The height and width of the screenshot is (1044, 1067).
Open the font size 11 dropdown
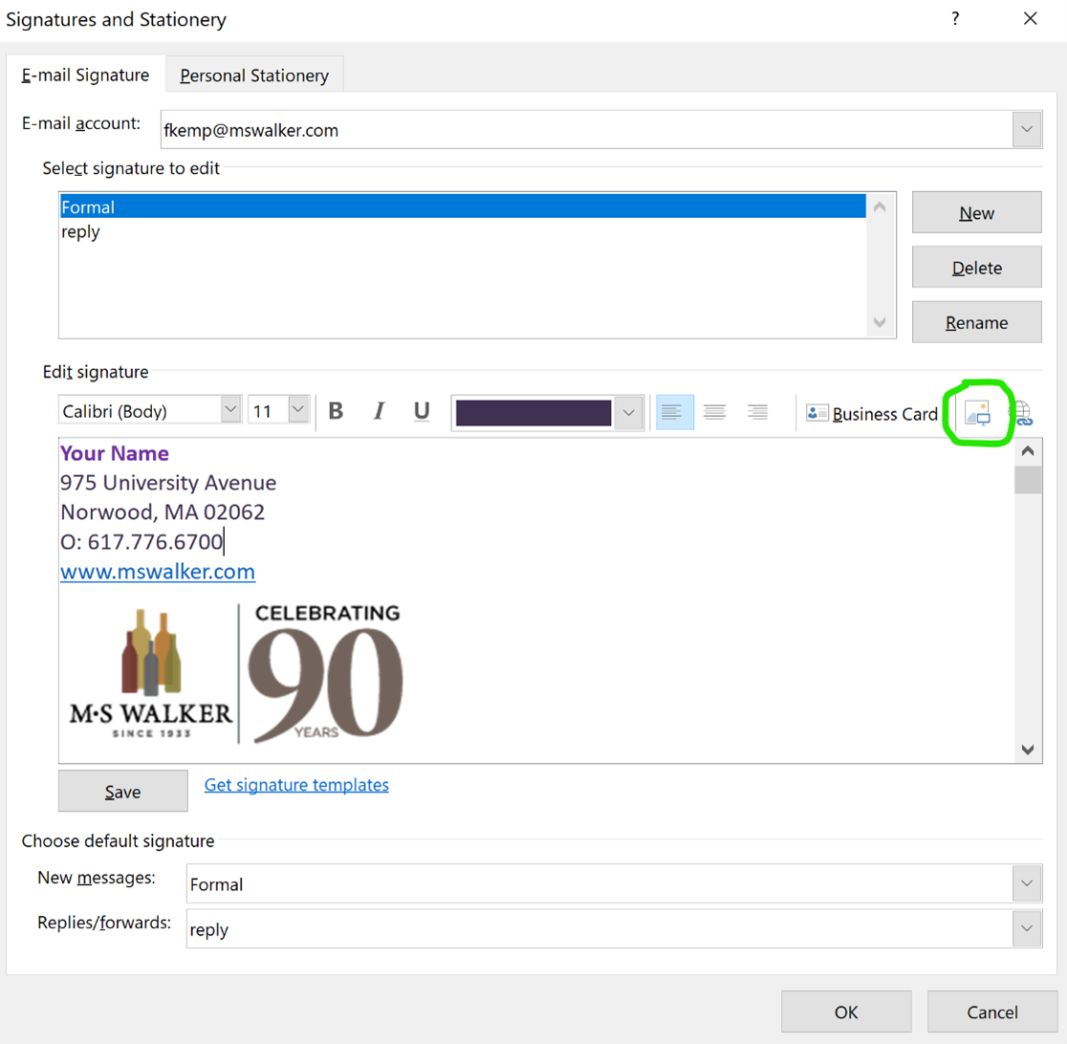[298, 411]
